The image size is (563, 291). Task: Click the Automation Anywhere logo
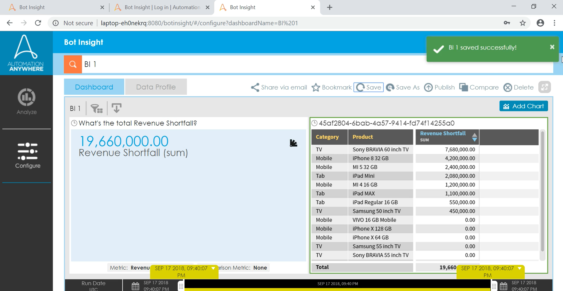(26, 53)
